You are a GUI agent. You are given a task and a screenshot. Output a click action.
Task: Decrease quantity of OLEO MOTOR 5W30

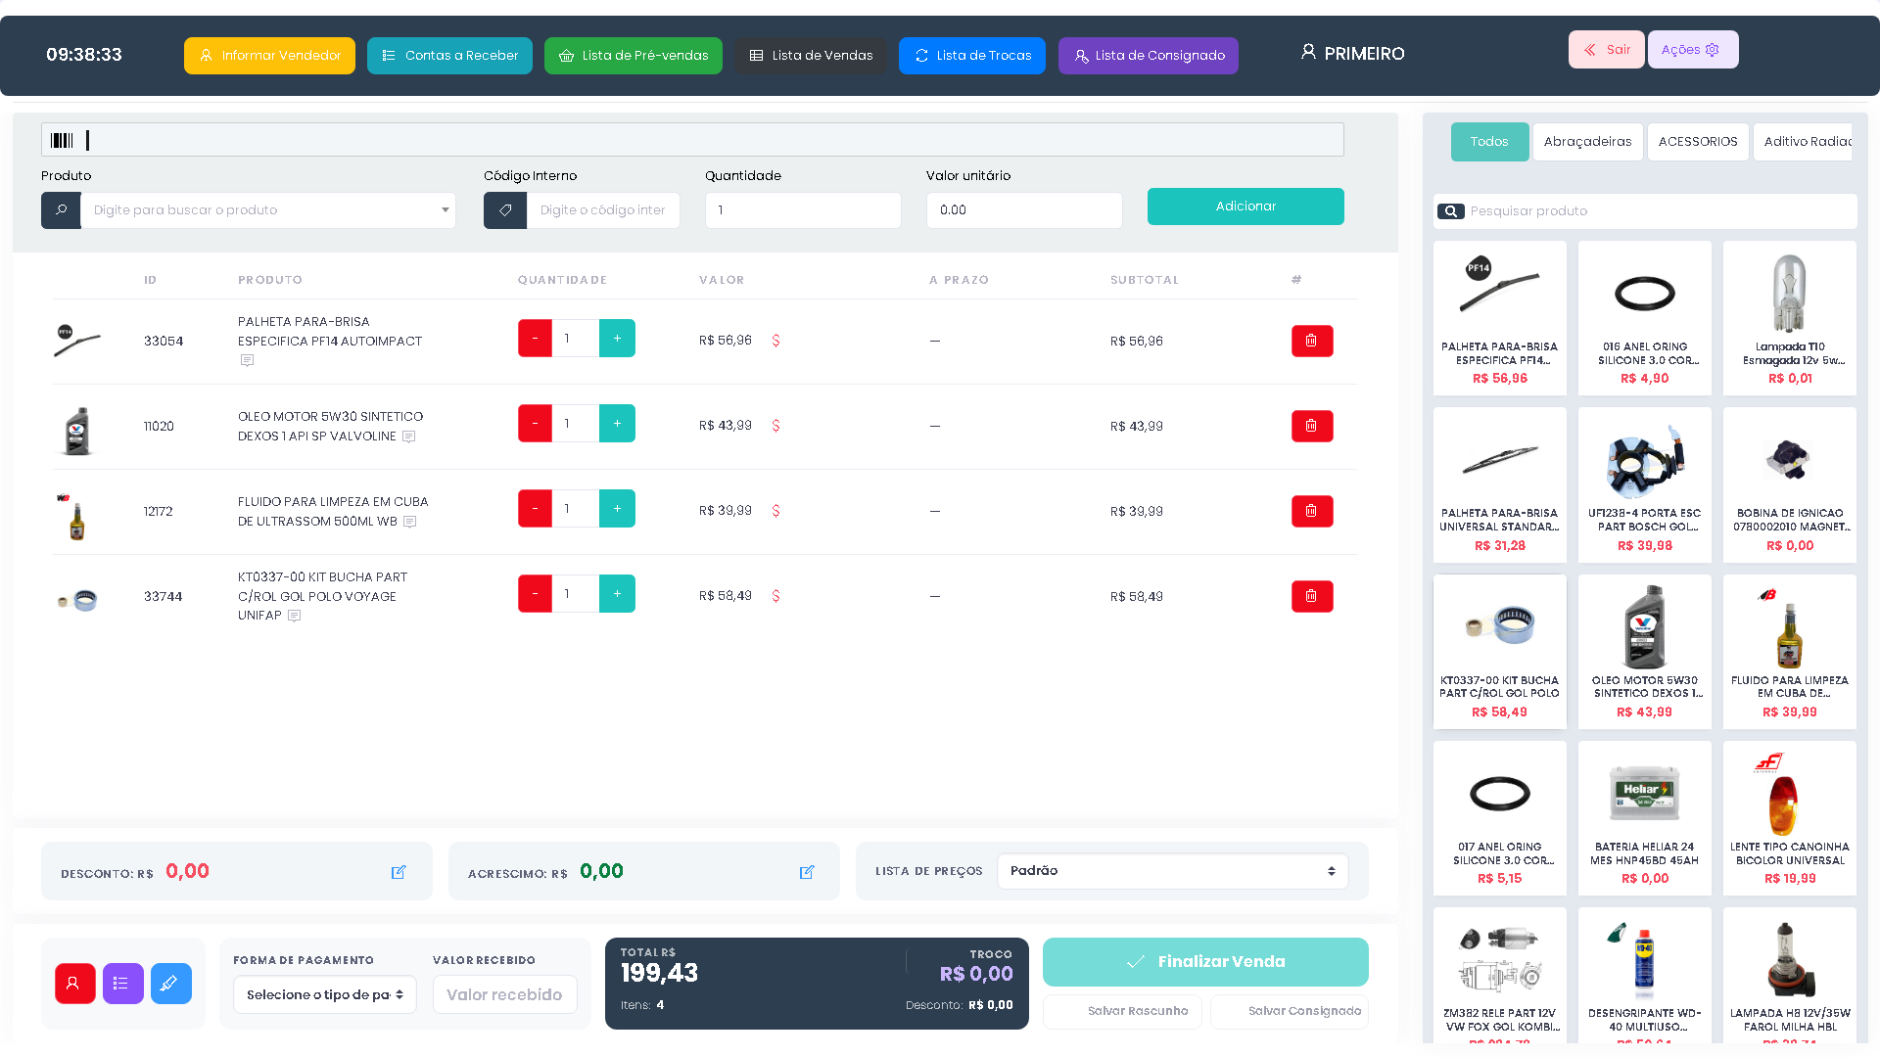[535, 424]
